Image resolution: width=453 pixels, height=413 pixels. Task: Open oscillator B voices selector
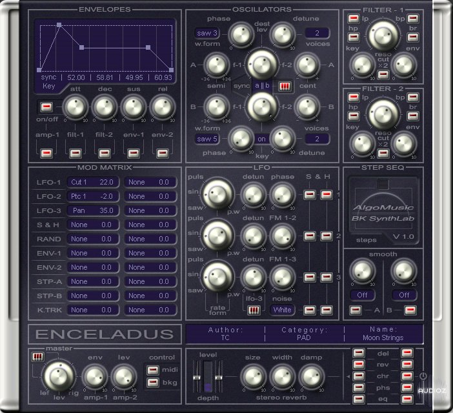tap(317, 139)
